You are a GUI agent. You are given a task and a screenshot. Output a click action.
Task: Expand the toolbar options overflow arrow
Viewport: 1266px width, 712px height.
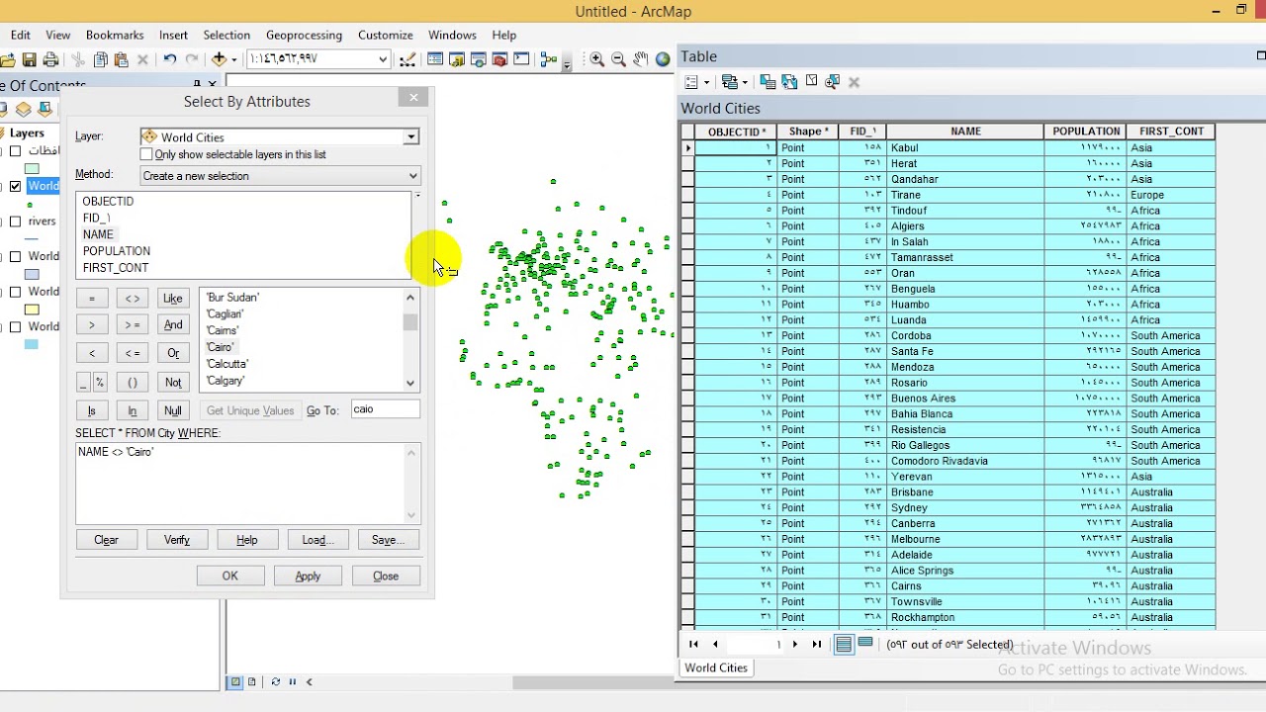coord(567,65)
